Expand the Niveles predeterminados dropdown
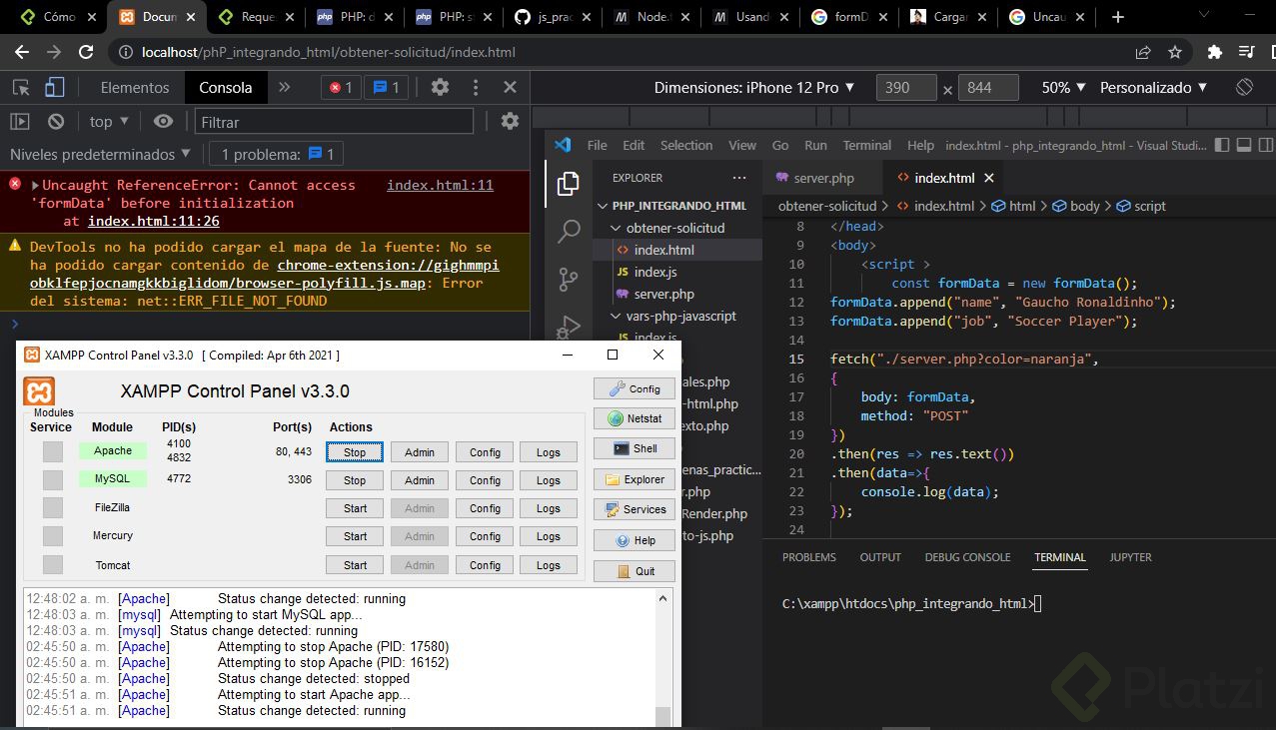This screenshot has width=1276, height=730. tap(100, 154)
